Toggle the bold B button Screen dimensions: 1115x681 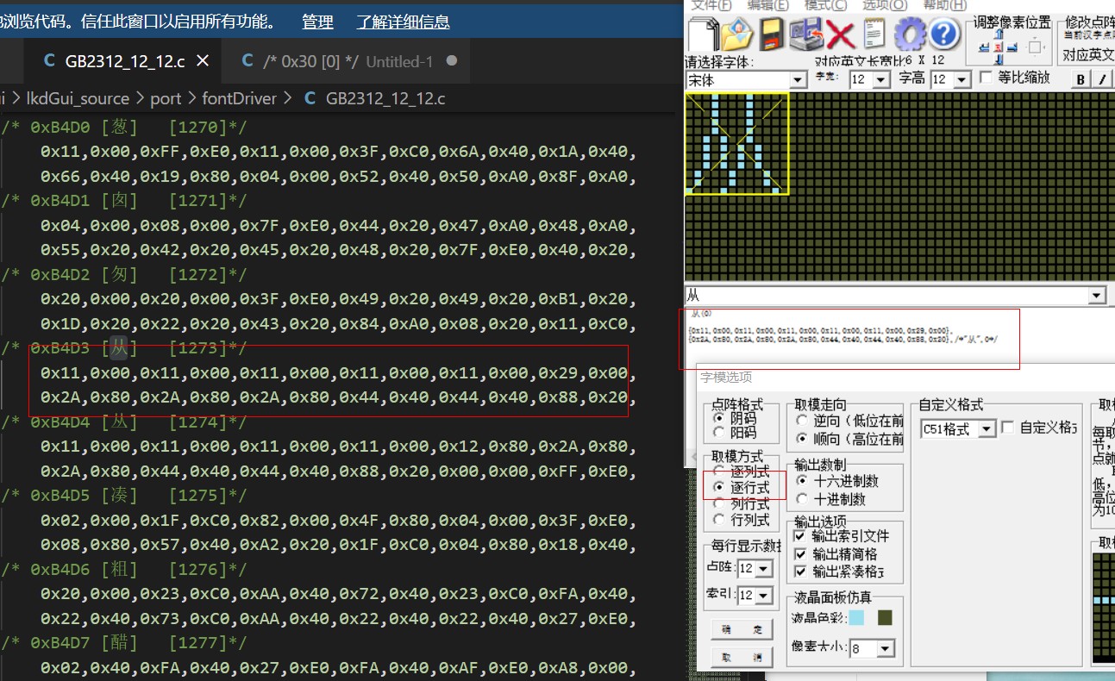(x=1081, y=79)
